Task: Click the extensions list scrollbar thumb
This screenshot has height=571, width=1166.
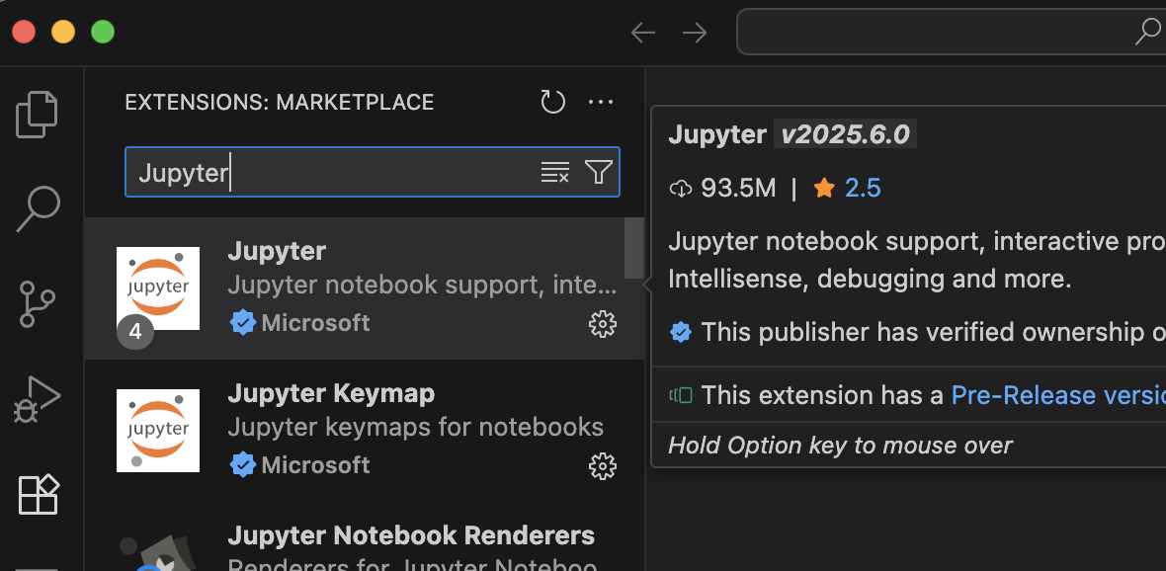Action: [633, 248]
